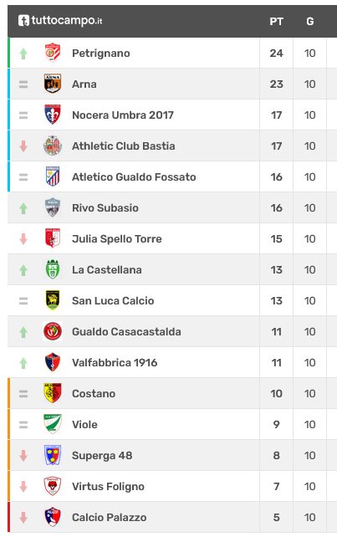The image size is (337, 542).
Task: Click the tuttocampo.it logo in the header
Action: 60,21
